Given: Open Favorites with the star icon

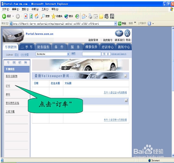Looking at the screenshot, I should pyautogui.click(x=54, y=16).
